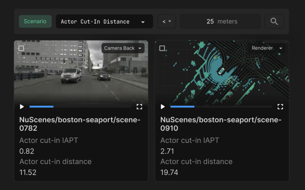
Task: Expand the Renderer view selector
Action: 267,48
